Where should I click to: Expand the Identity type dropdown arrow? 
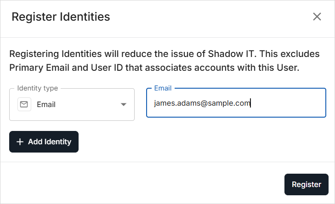pos(123,105)
